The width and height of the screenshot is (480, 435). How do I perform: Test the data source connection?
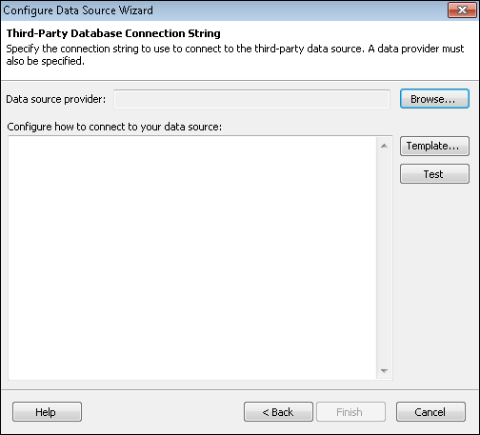[x=434, y=174]
